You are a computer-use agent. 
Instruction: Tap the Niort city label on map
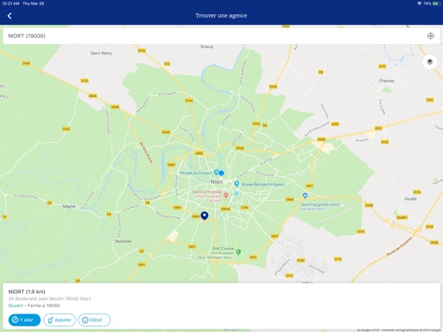pyautogui.click(x=217, y=182)
